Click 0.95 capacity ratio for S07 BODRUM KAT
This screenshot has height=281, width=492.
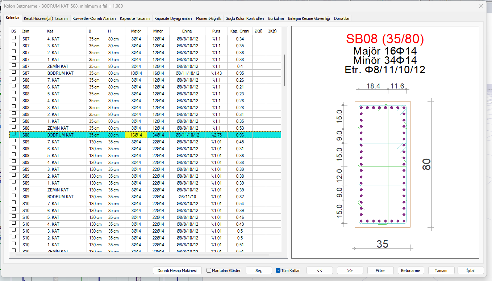point(239,73)
